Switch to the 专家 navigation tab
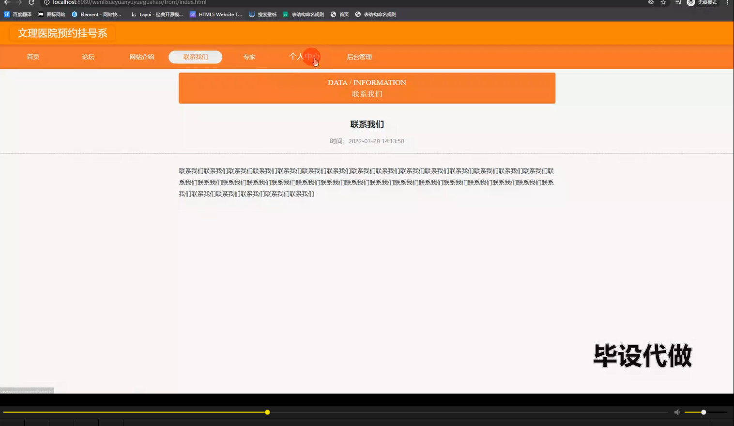The height and width of the screenshot is (426, 734). click(x=249, y=57)
